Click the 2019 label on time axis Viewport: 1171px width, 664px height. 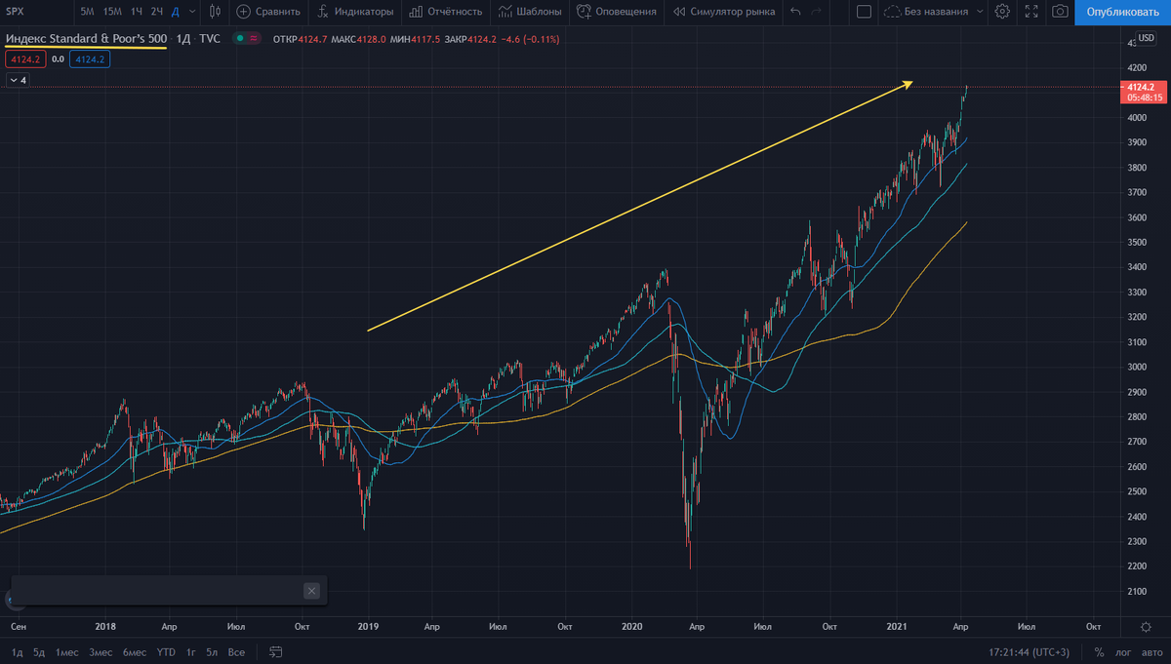point(369,626)
